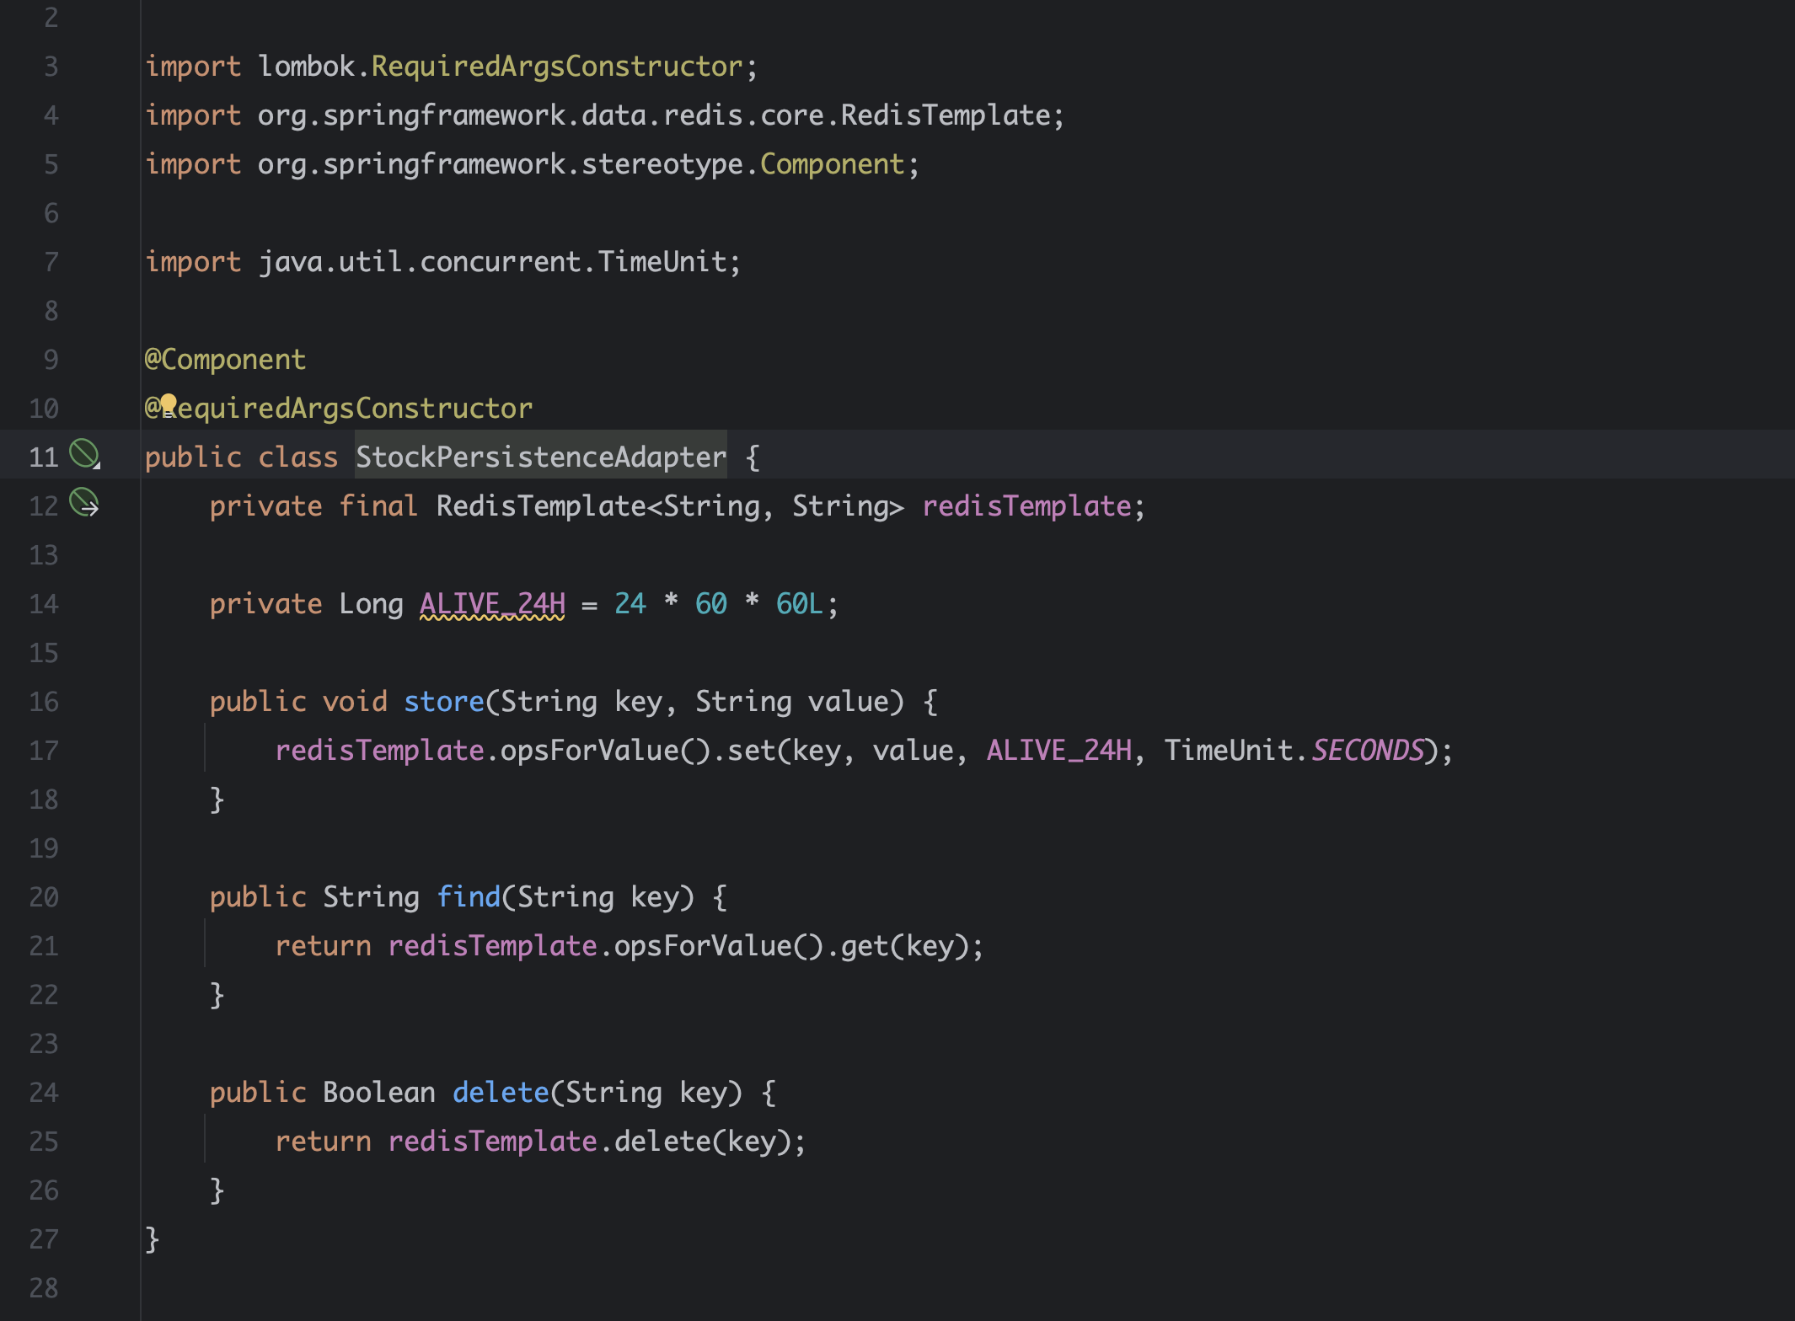Image resolution: width=1795 pixels, height=1321 pixels.
Task: Click the lombok RequiredArgsConstructor import
Action: coord(451,66)
